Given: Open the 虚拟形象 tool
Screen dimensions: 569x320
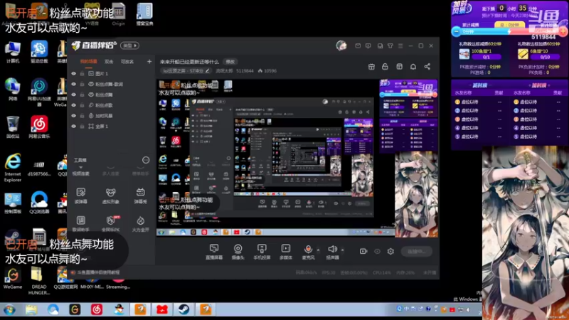Looking at the screenshot, I should point(111,196).
